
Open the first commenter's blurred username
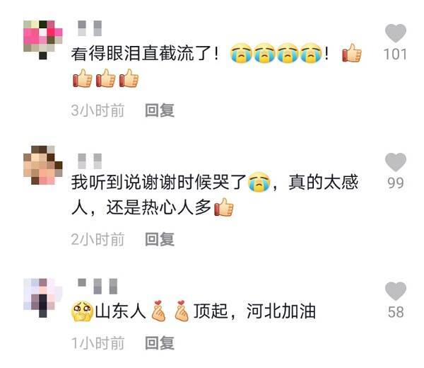coord(90,28)
